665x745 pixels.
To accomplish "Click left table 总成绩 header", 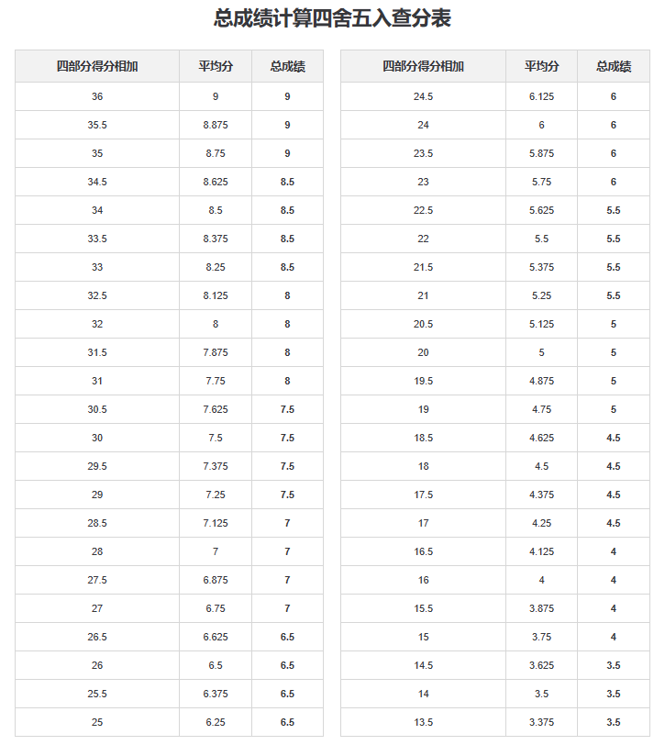I will coord(287,66).
